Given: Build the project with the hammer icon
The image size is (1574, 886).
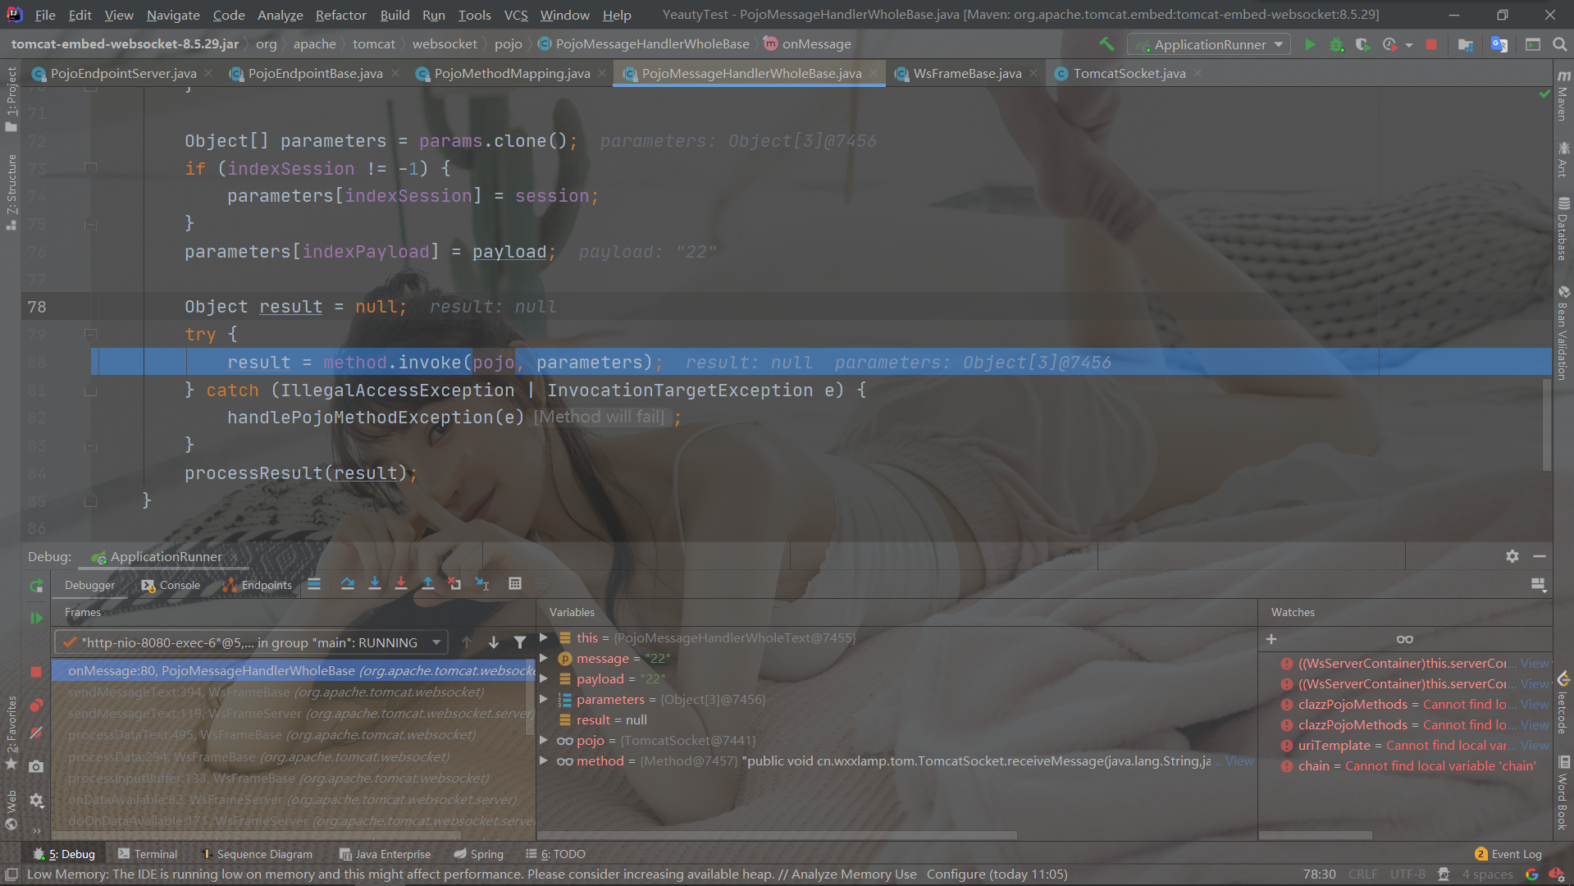Looking at the screenshot, I should (1106, 44).
